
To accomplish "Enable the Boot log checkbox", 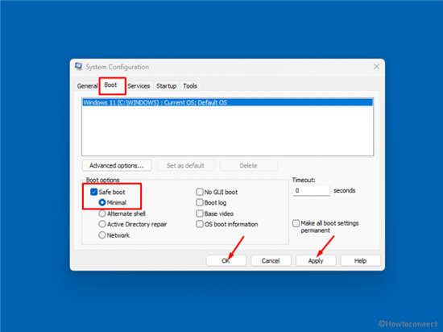I will tap(200, 202).
